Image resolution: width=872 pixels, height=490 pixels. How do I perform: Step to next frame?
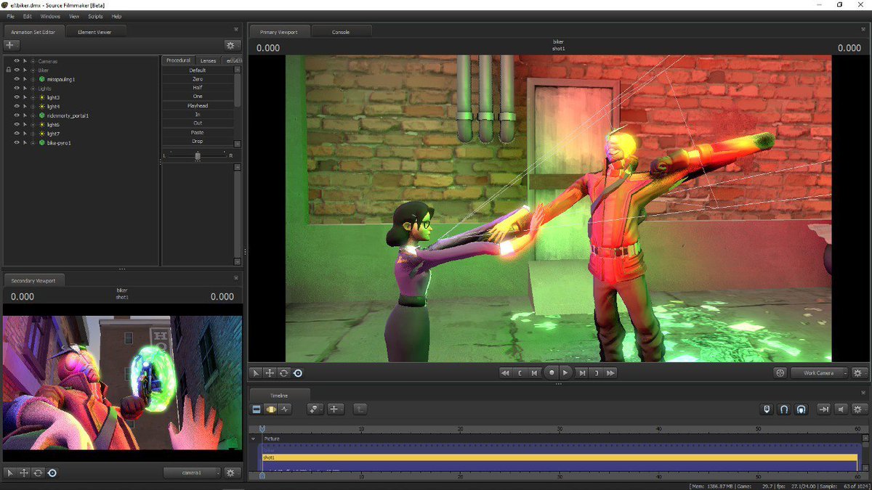coord(582,372)
